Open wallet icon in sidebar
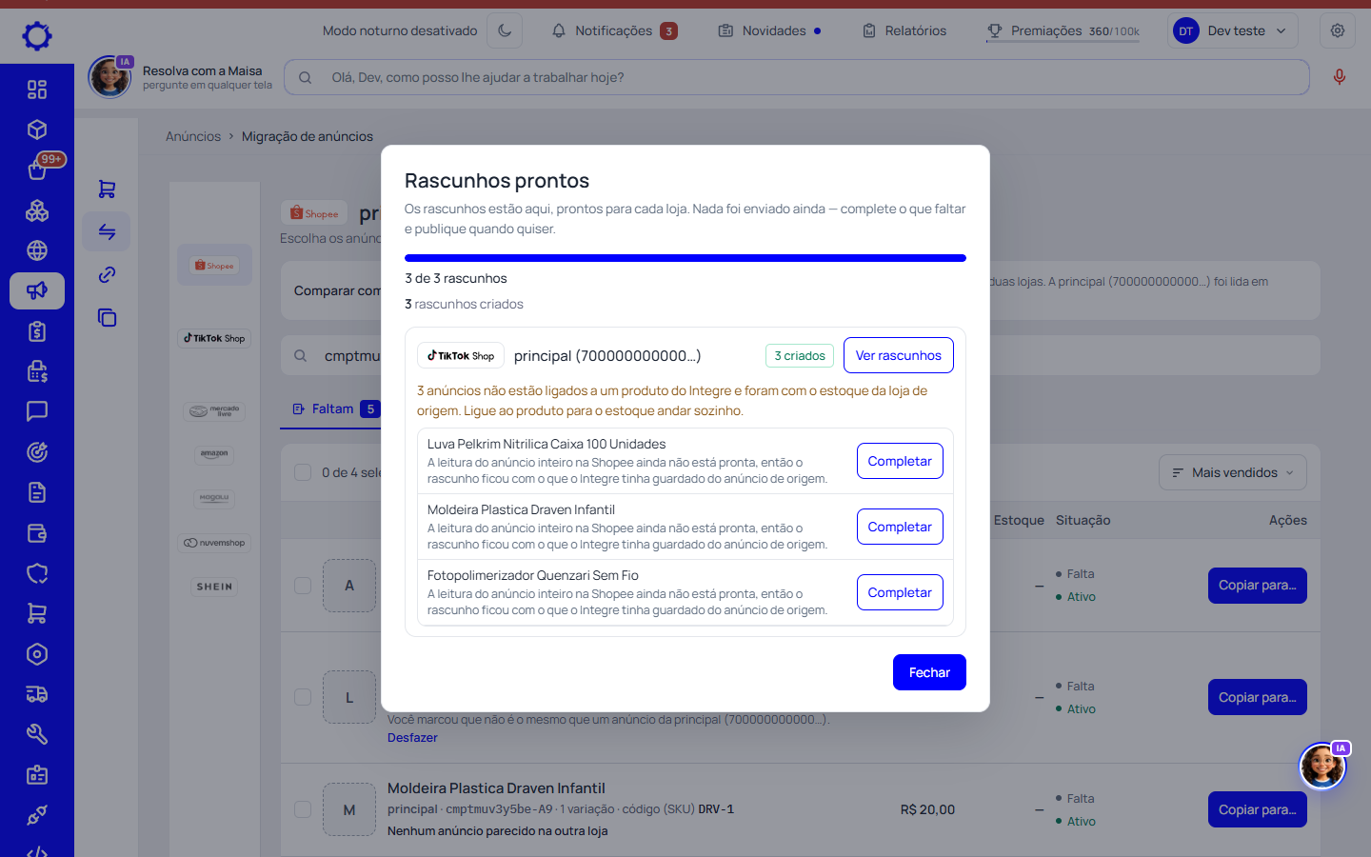Screen dimensions: 1371x857 pos(37,533)
